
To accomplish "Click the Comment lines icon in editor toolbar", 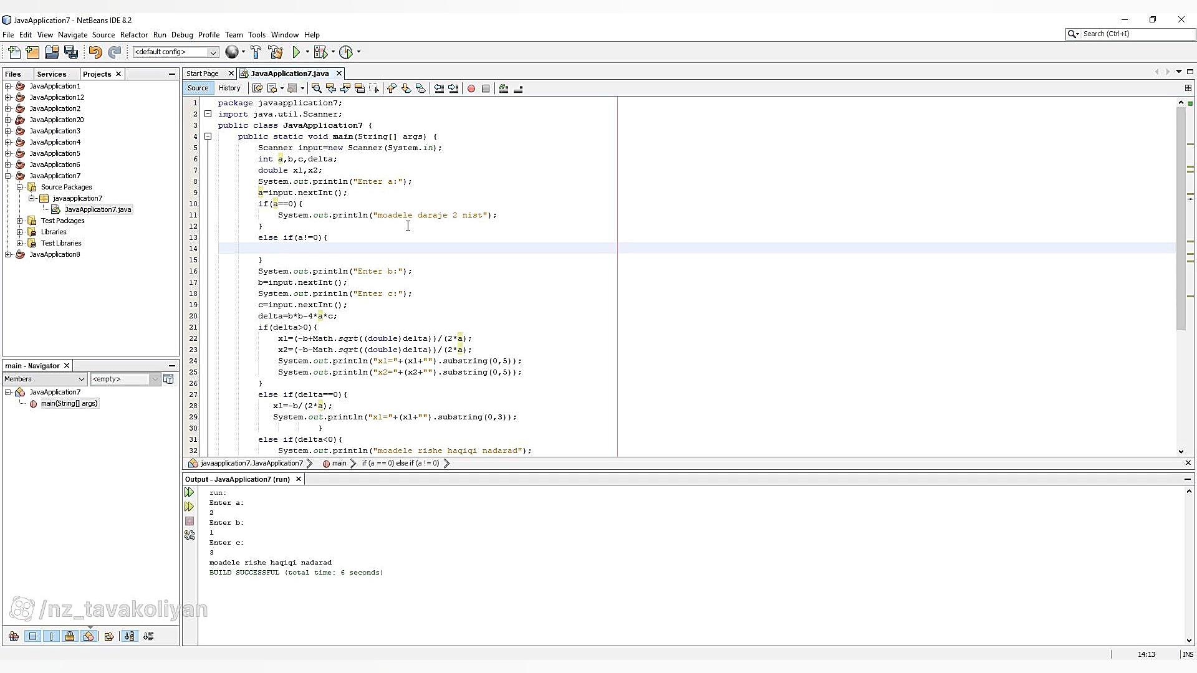I will point(504,88).
